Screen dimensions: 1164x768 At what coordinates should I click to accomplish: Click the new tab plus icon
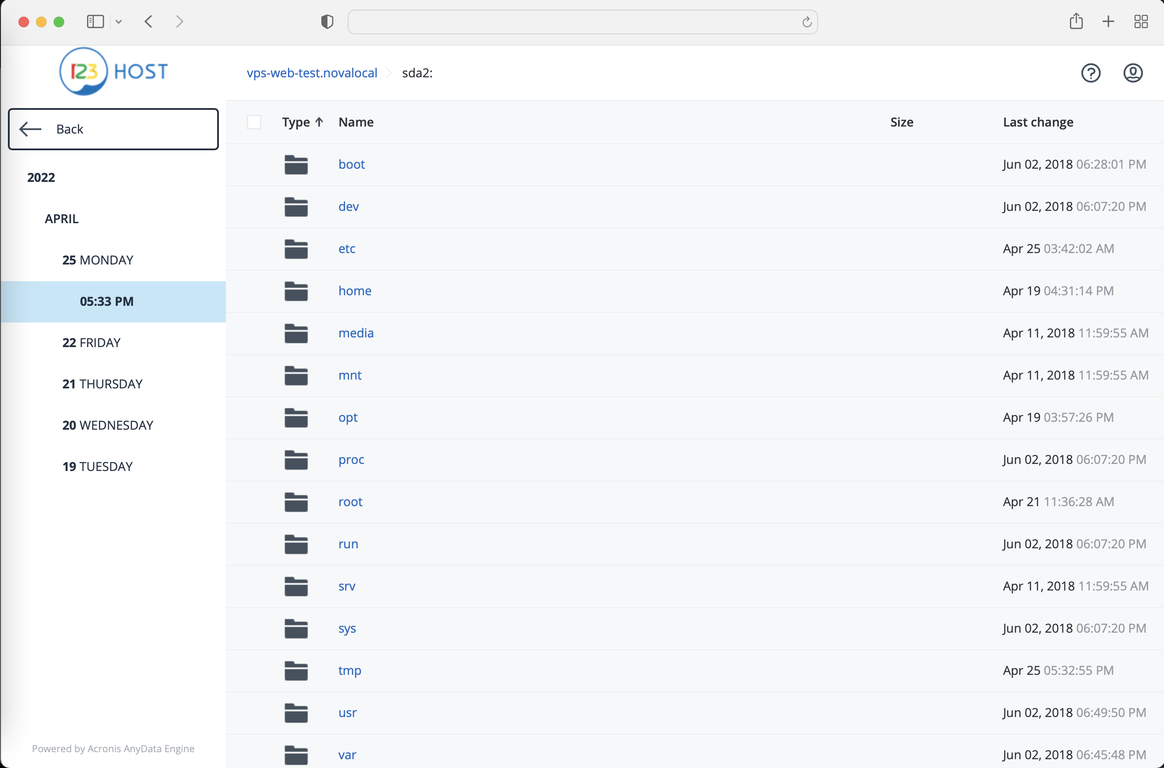[x=1108, y=22]
